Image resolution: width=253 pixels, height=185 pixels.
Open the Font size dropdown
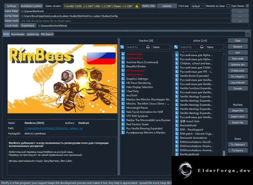pos(197,6)
